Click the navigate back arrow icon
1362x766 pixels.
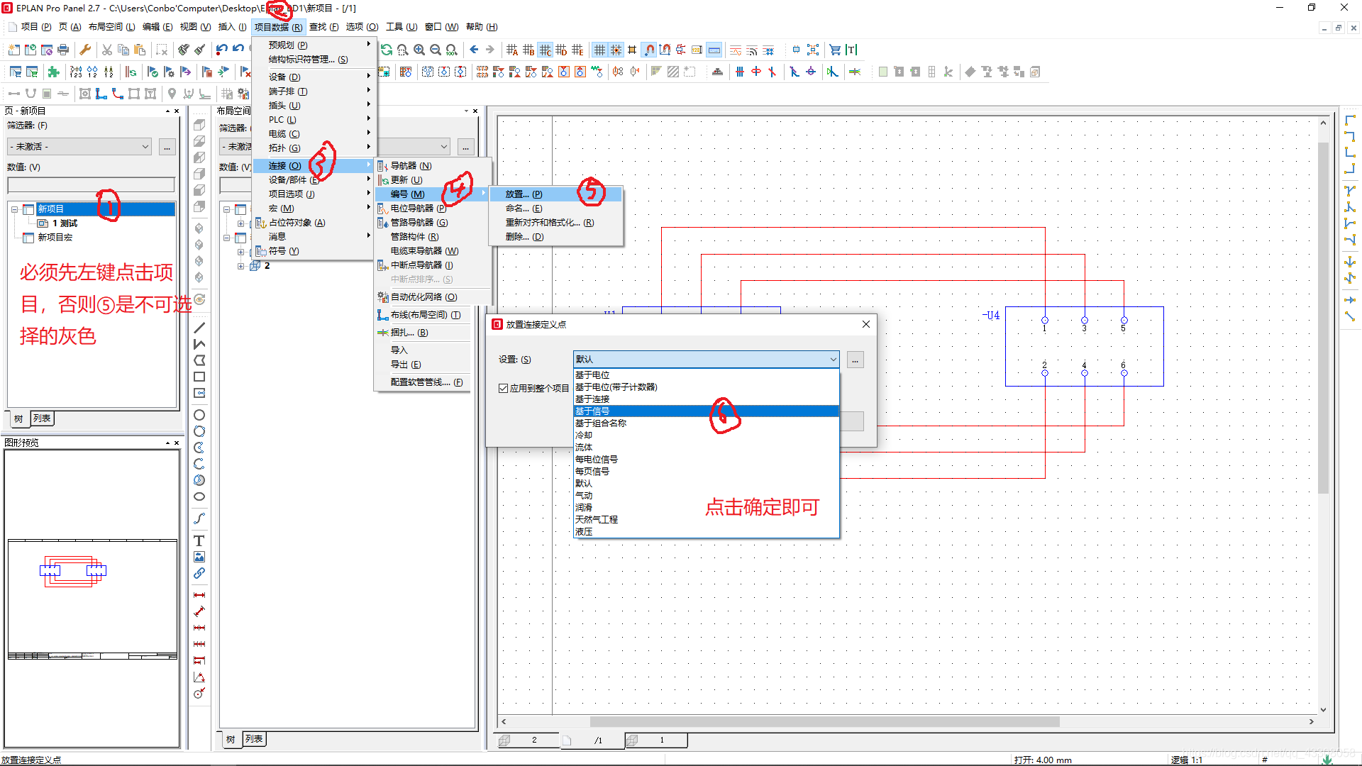tap(474, 50)
